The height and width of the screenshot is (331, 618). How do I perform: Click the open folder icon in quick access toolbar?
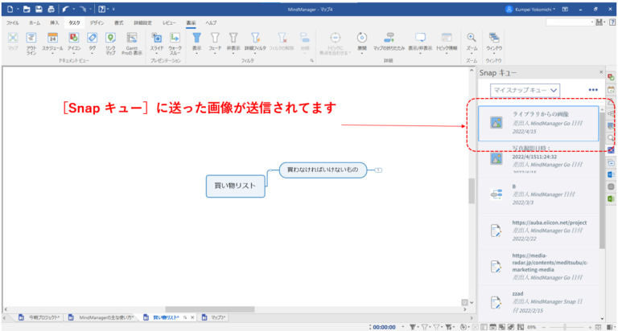(27, 9)
